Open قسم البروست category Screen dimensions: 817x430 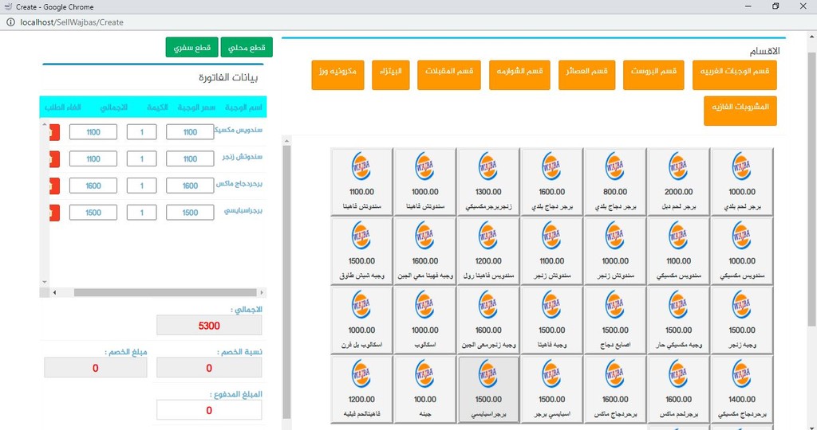pyautogui.click(x=653, y=75)
